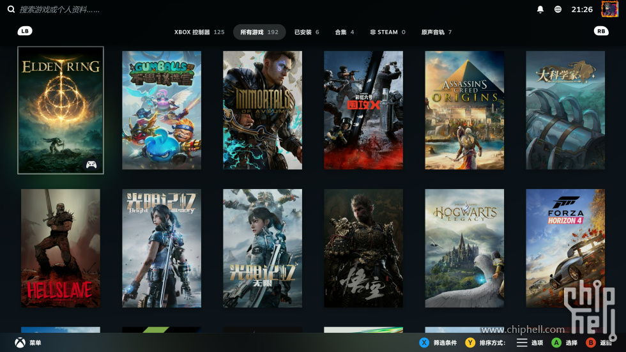Open 光明记忆 Bright Memory cover
626x352 pixels.
162,249
